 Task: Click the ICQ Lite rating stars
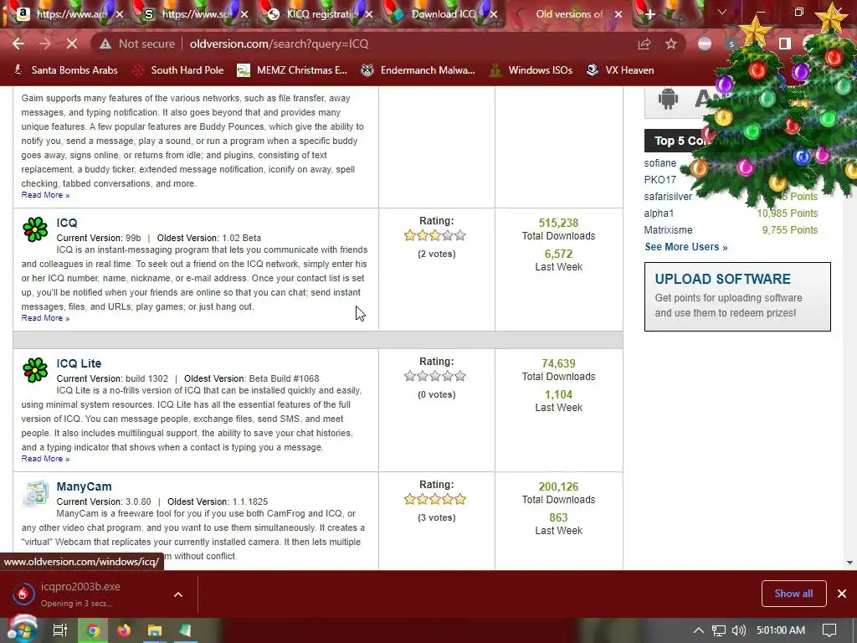point(435,376)
